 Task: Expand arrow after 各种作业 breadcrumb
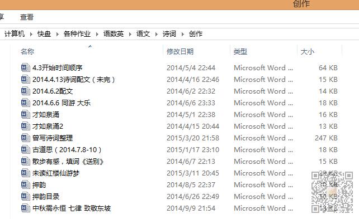(x=97, y=34)
